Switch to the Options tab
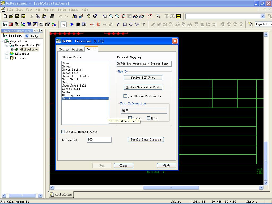This screenshot has height=204, width=272. [78, 49]
